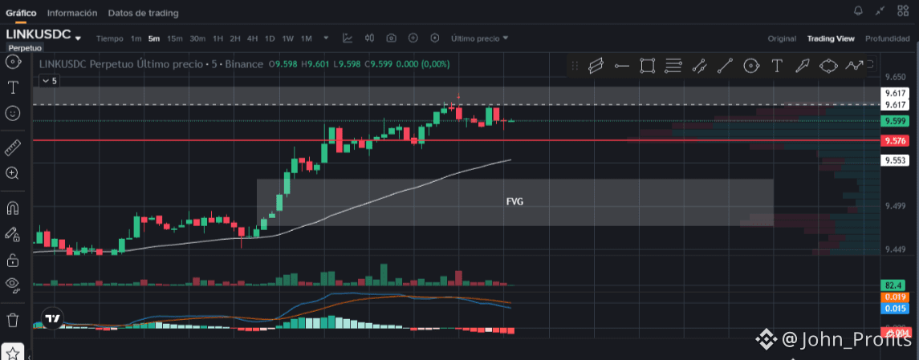Select the regression channel double-line tool

tap(698, 66)
